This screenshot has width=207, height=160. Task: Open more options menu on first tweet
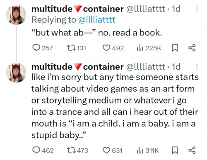point(197,9)
